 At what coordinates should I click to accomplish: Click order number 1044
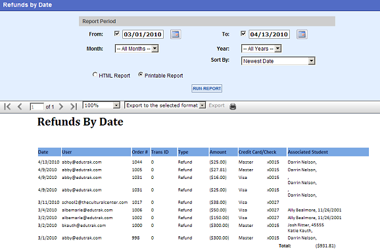(137, 162)
